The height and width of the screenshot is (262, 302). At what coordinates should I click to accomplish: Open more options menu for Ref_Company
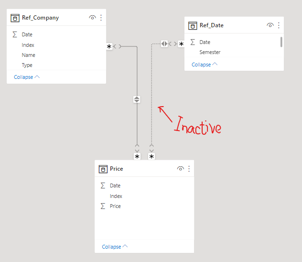click(x=101, y=18)
